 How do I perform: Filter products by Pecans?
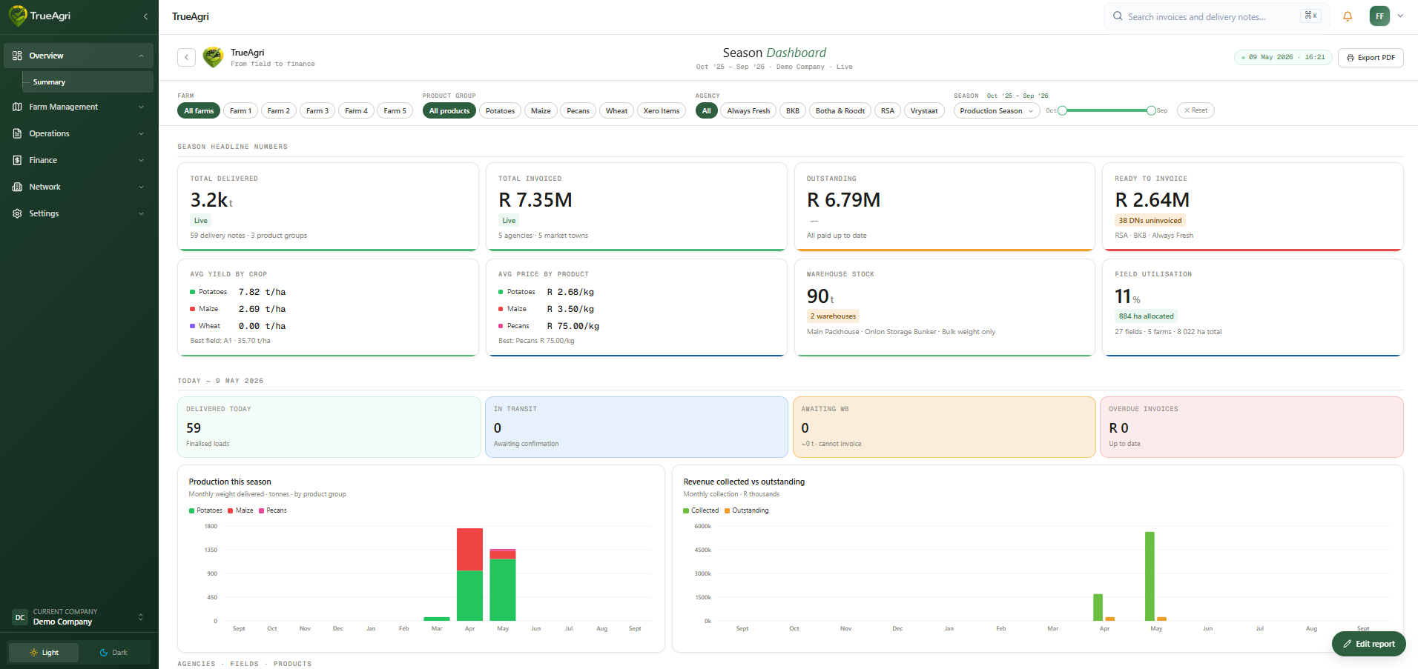point(578,111)
